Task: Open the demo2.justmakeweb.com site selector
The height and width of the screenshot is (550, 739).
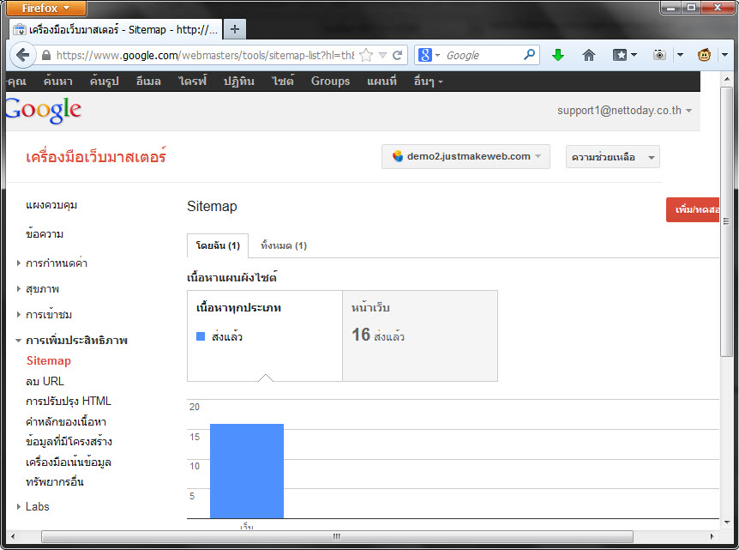Action: 466,157
